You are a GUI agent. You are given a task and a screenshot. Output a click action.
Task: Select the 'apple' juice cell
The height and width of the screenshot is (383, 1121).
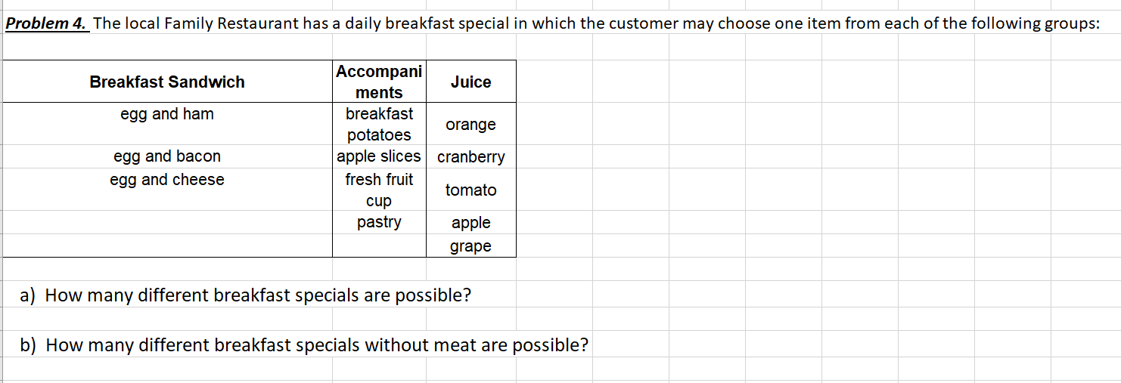coord(470,223)
